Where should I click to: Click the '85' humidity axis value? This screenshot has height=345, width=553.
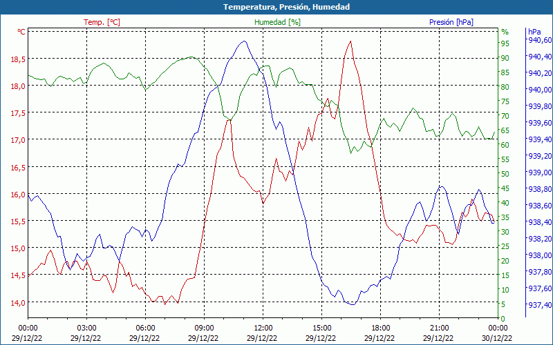[x=505, y=72]
